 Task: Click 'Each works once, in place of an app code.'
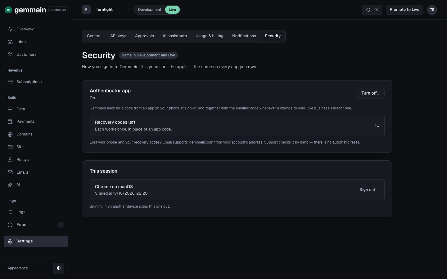click(133, 129)
